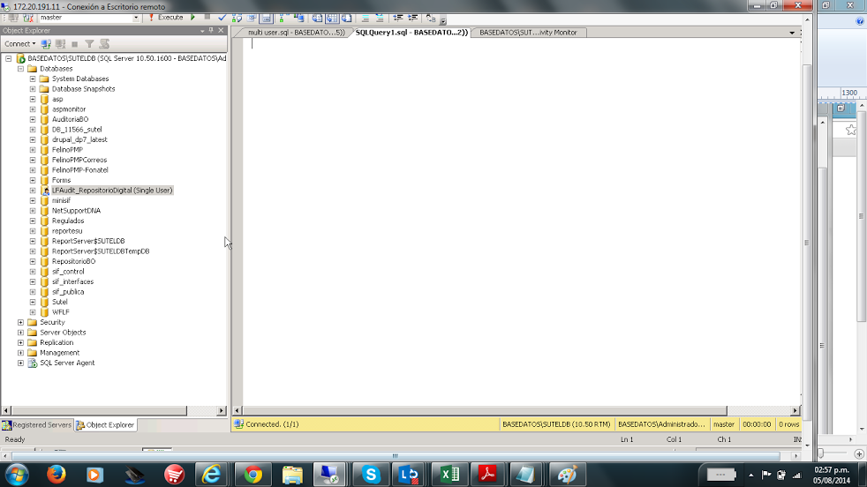Open Skype from the Windows taskbar
This screenshot has width=867, height=487.
[371, 475]
